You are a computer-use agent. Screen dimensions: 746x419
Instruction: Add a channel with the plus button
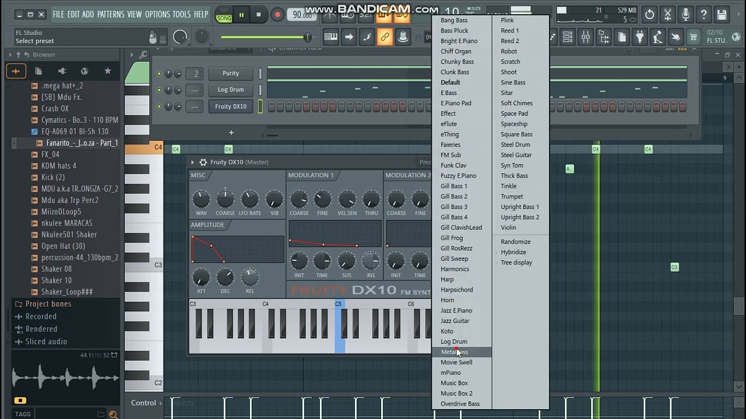(x=231, y=133)
